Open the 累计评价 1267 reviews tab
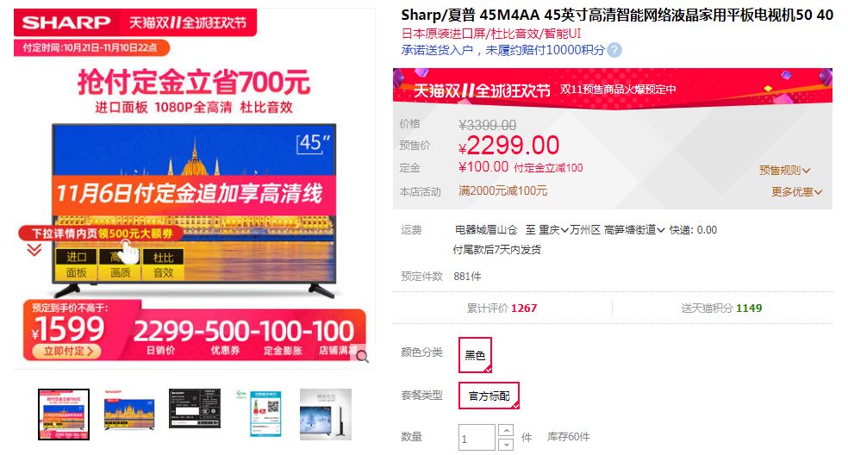 502,308
